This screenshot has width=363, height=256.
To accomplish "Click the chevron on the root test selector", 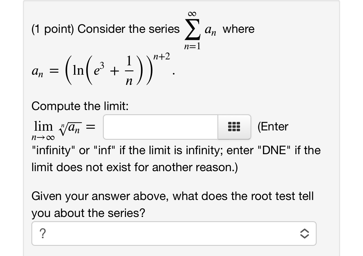I will click(304, 233).
